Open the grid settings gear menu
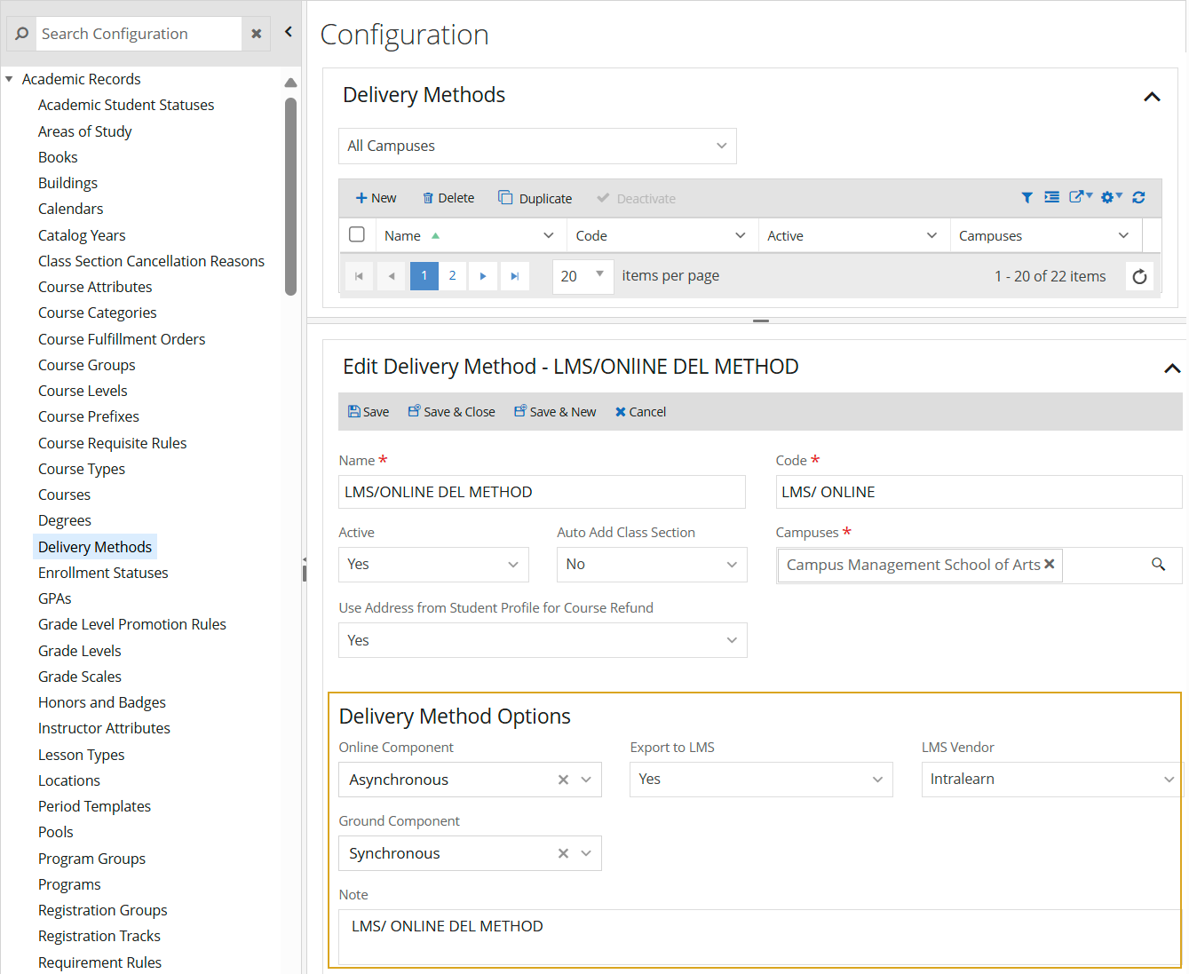Image resolution: width=1189 pixels, height=974 pixels. [x=1110, y=198]
